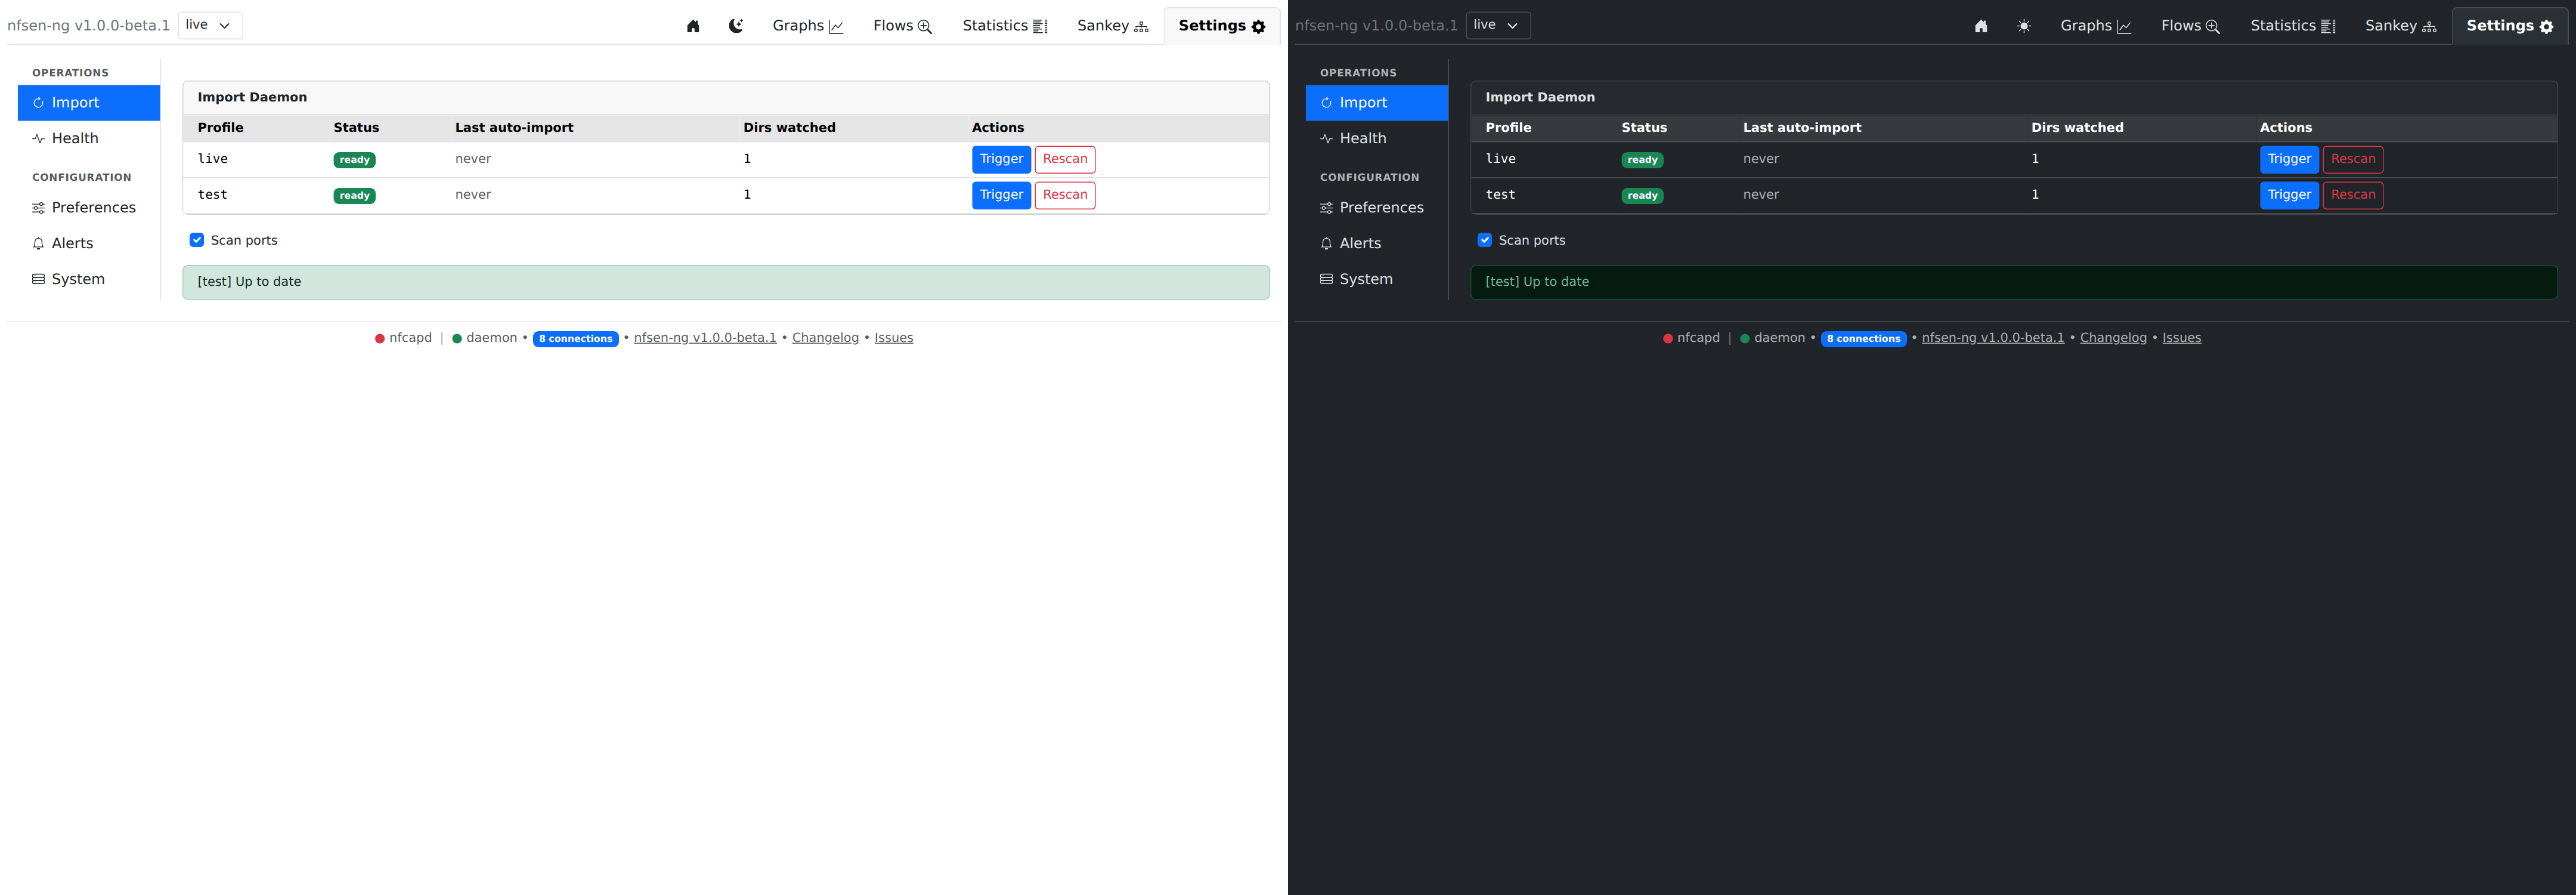The height and width of the screenshot is (895, 2576).
Task: Open Health section in light theme sidebar
Action: tap(89, 139)
